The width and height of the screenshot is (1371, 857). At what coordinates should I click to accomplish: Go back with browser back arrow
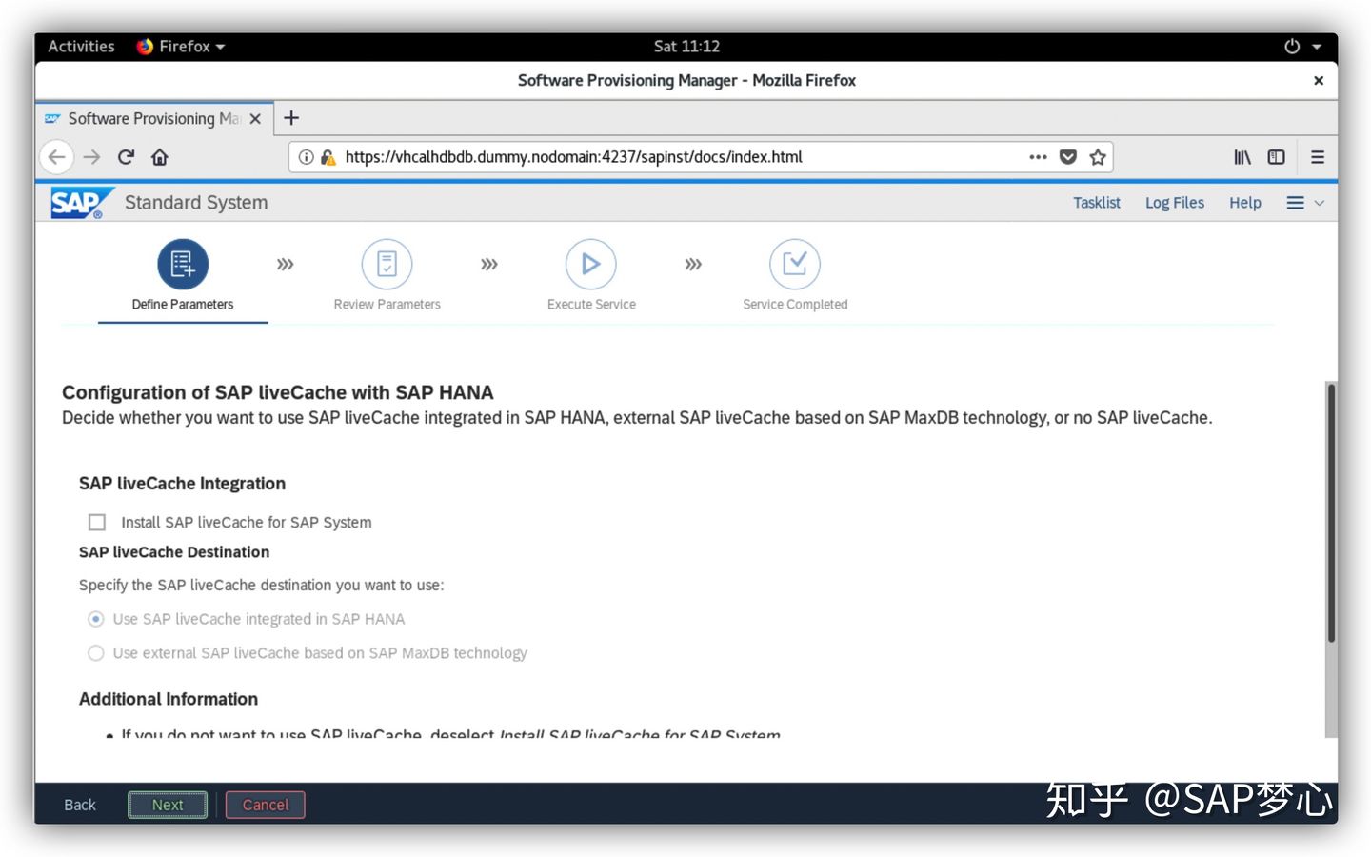click(57, 157)
